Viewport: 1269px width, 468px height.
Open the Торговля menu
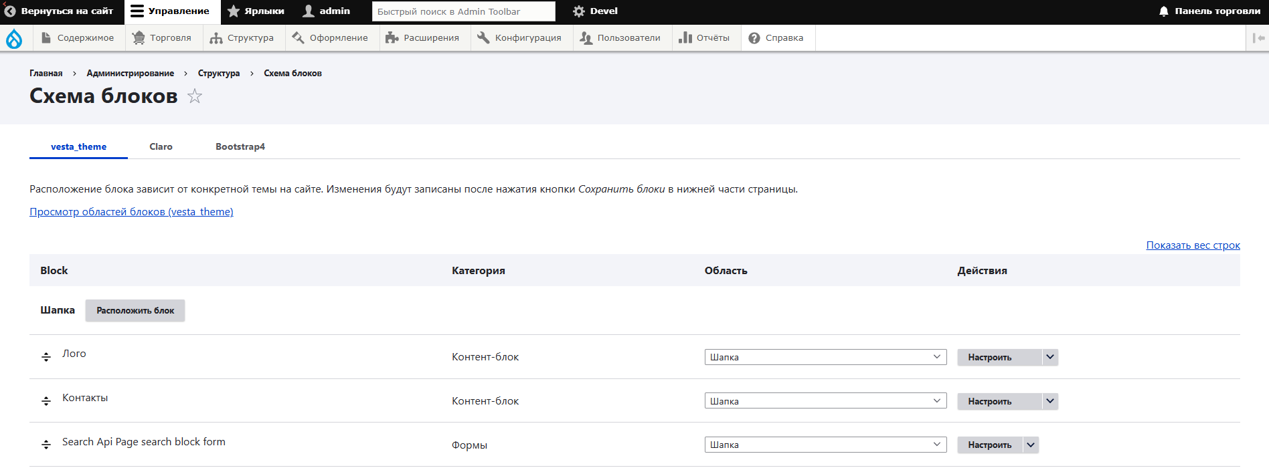coord(163,38)
